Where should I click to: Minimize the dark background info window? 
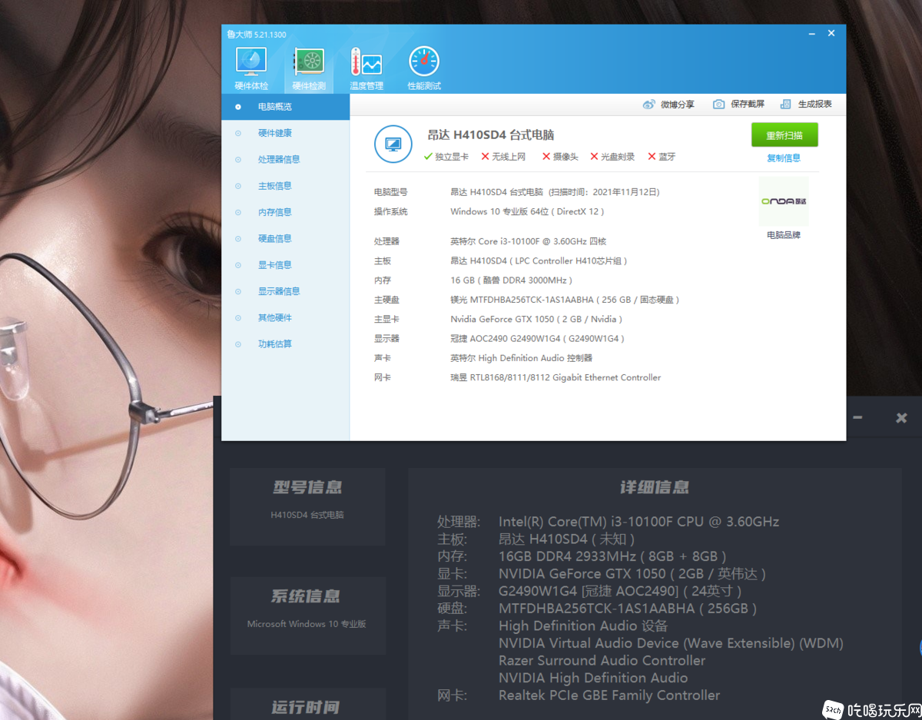[x=857, y=417]
